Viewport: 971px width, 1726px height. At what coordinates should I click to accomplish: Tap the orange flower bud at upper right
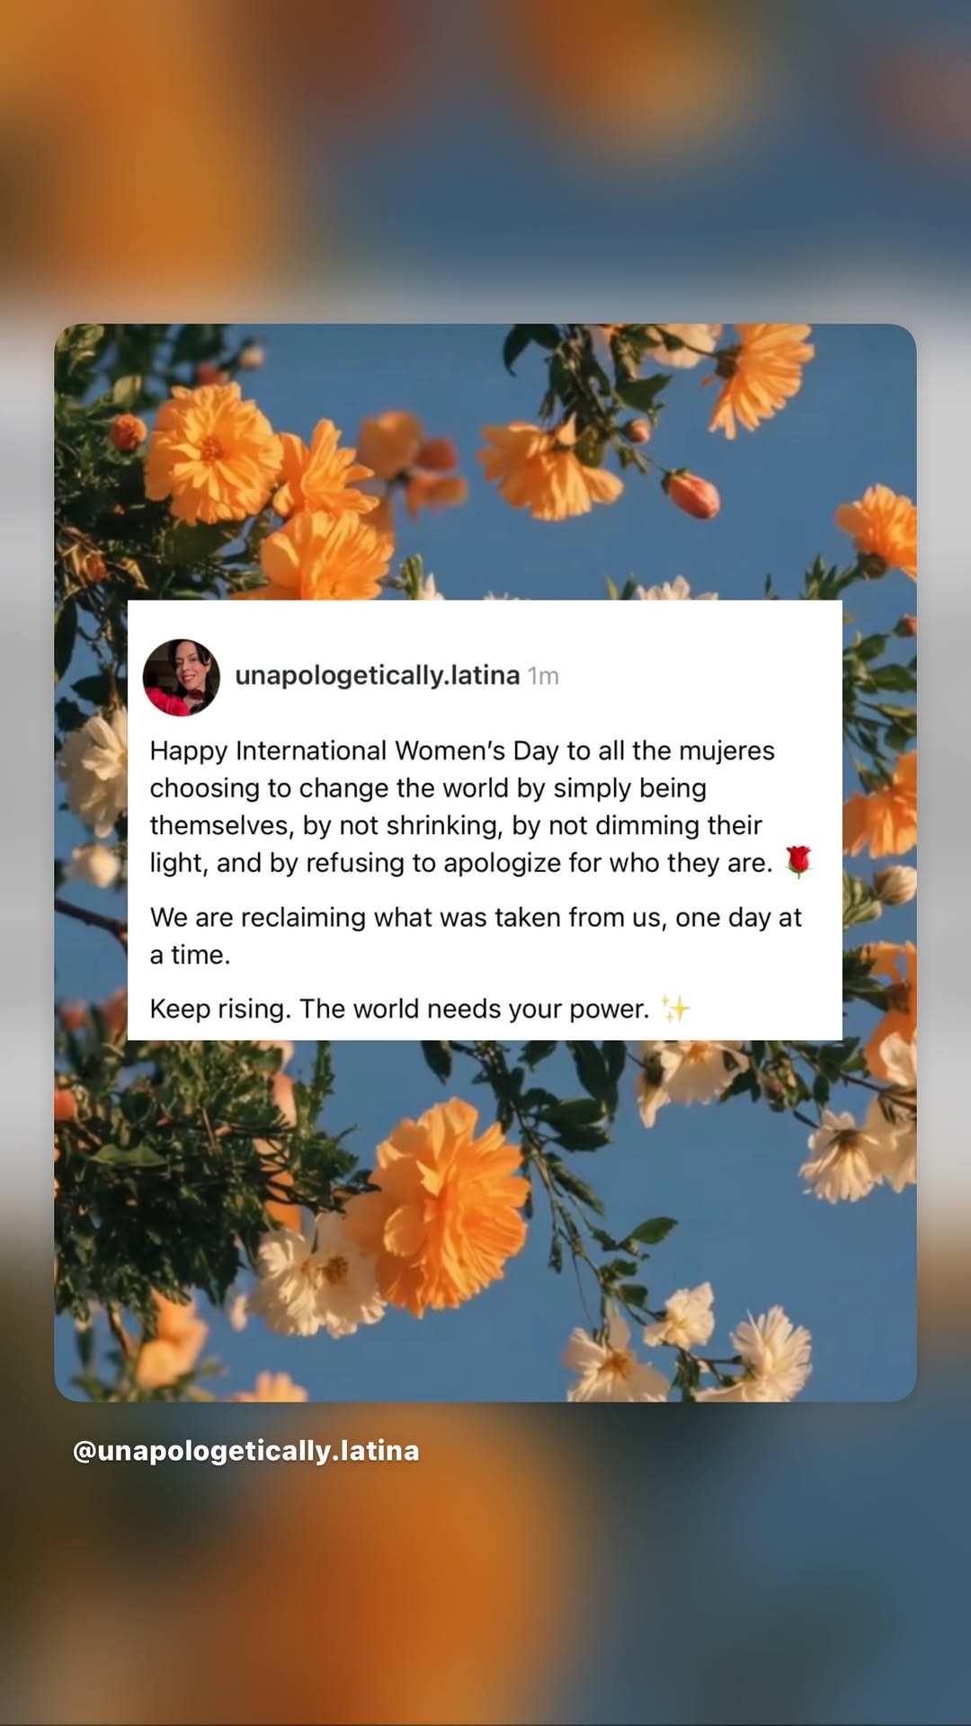coord(692,494)
